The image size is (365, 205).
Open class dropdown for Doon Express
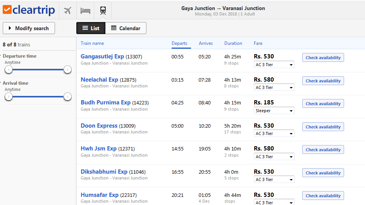click(274, 133)
